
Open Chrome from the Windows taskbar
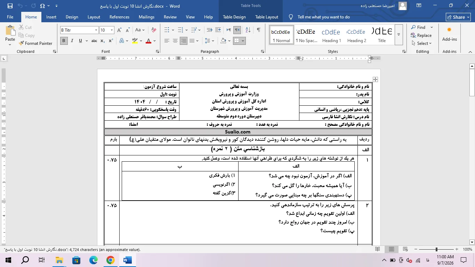point(110,260)
